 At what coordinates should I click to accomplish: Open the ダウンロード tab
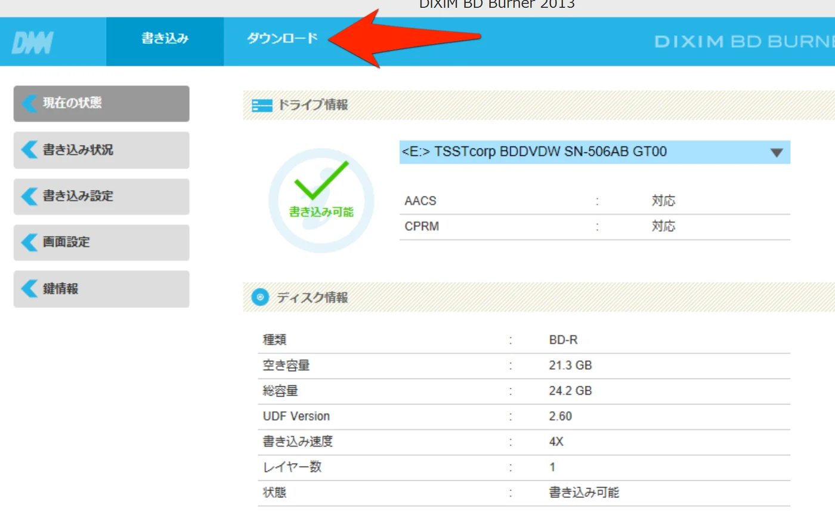point(282,39)
